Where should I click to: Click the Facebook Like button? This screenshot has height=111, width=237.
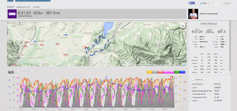coord(191,3)
